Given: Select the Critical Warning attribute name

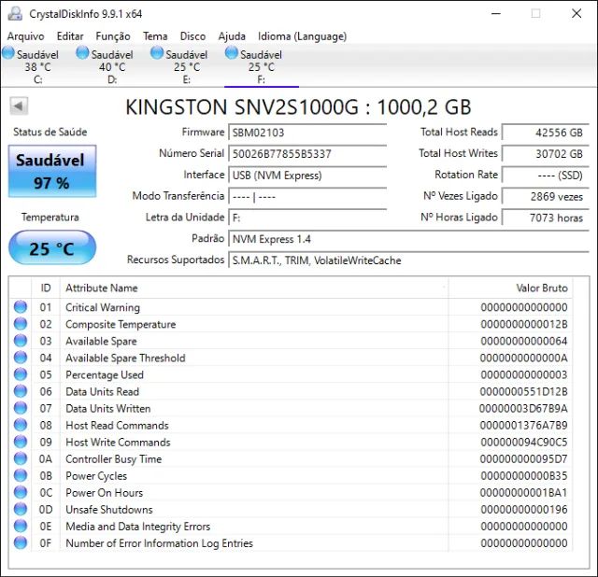Looking at the screenshot, I should point(103,307).
